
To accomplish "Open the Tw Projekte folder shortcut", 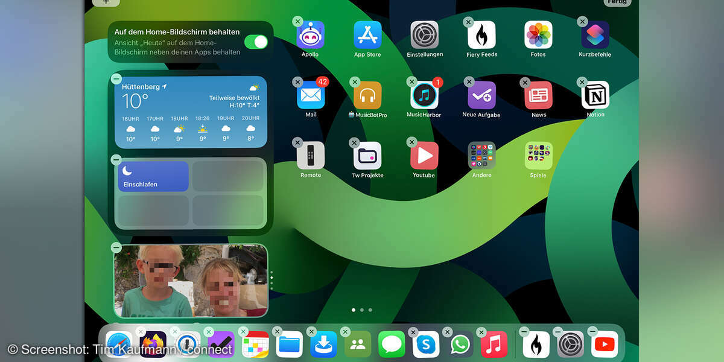I will [367, 156].
